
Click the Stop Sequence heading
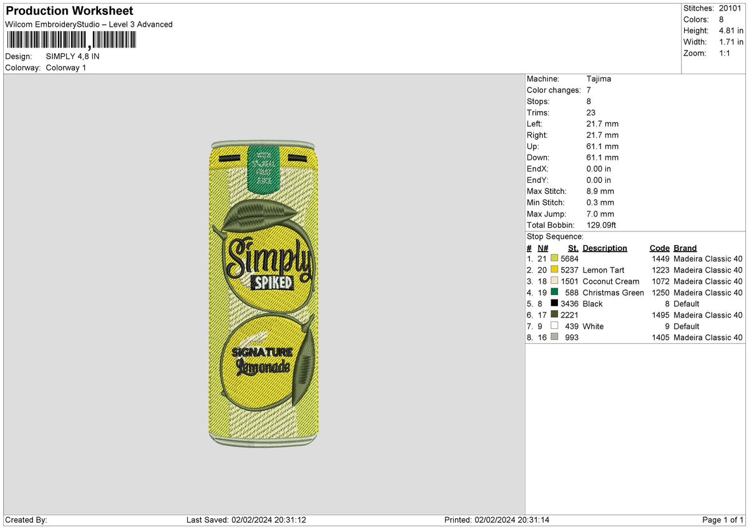click(x=555, y=236)
